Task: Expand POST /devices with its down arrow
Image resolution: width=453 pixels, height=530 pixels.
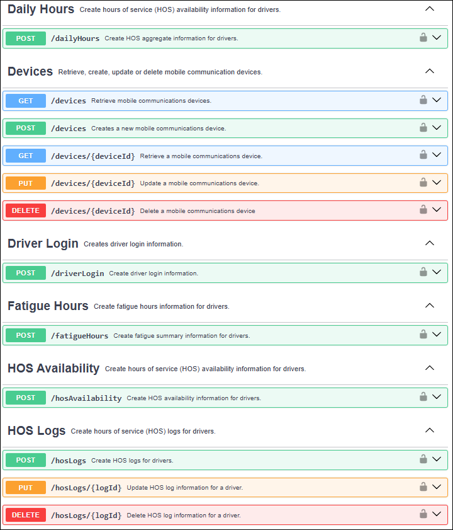Action: 437,128
